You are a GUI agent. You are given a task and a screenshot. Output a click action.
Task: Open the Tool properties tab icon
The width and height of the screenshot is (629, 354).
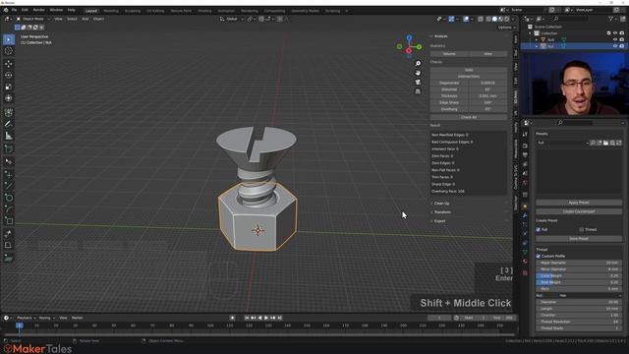click(525, 134)
